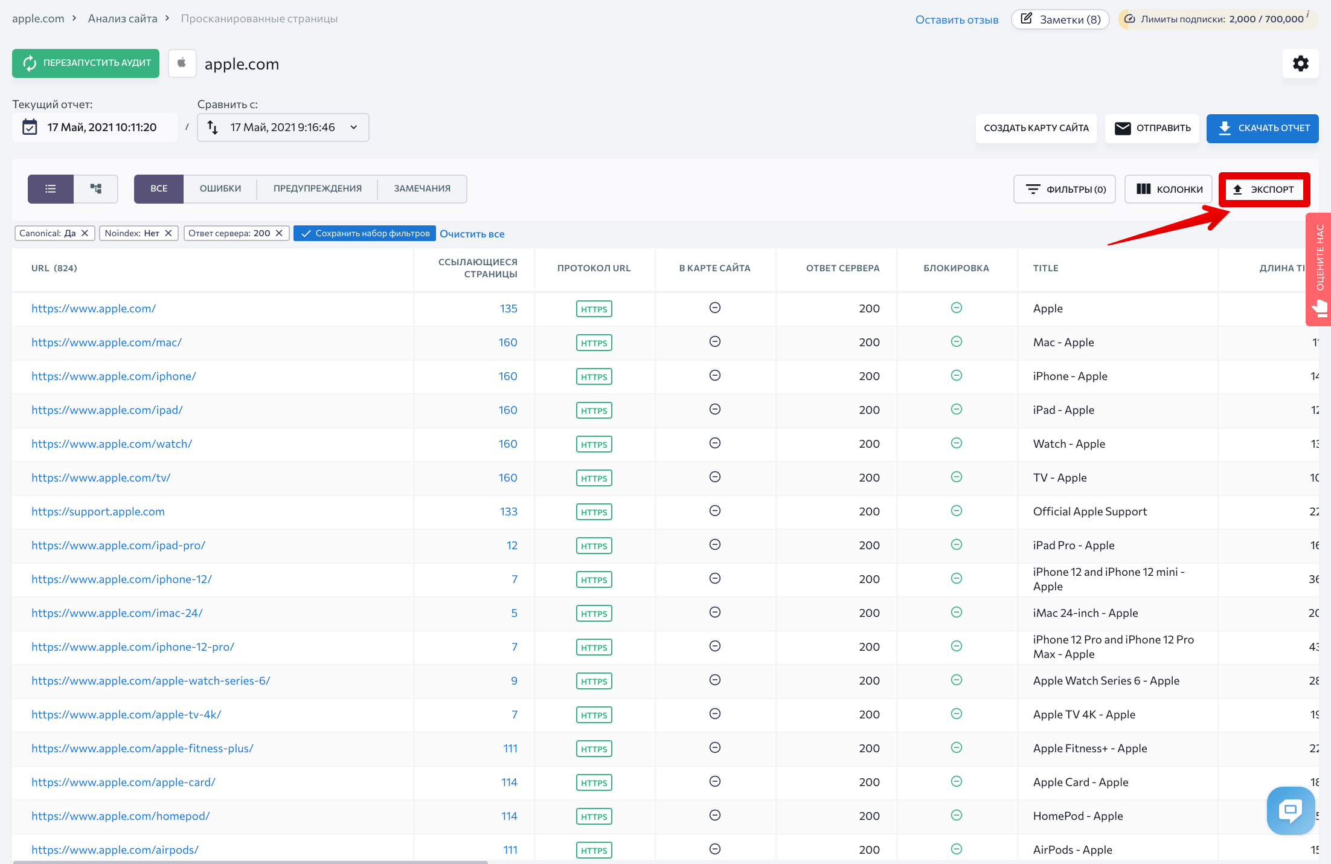Image resolution: width=1331 pixels, height=864 pixels.
Task: Sort by Ссылающиеся страницы column header
Action: coord(478,268)
